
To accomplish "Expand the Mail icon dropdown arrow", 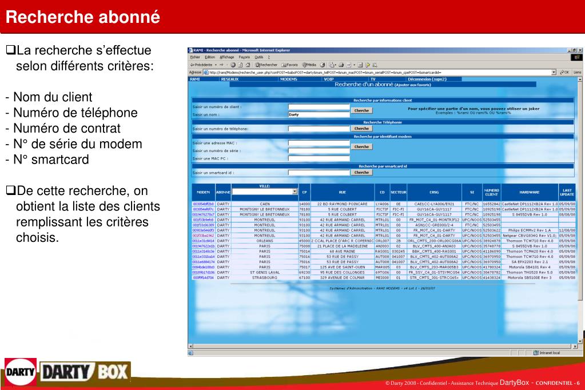I will tap(336, 65).
